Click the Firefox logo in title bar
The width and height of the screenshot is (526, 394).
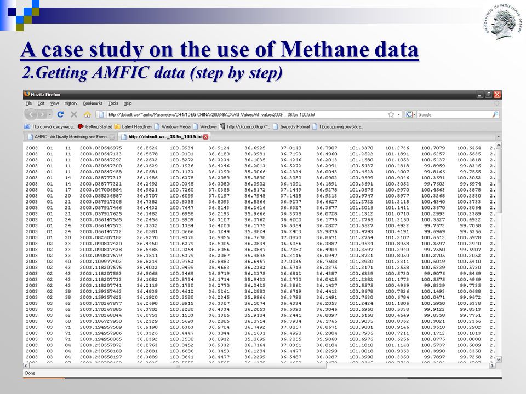click(x=27, y=94)
